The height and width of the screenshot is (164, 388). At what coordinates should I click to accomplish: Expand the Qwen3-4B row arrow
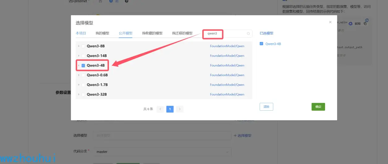click(x=79, y=65)
